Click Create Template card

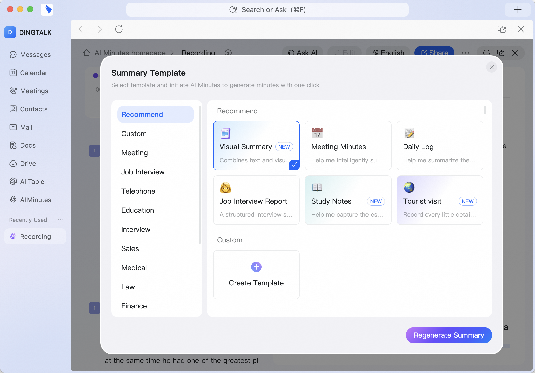click(x=256, y=275)
